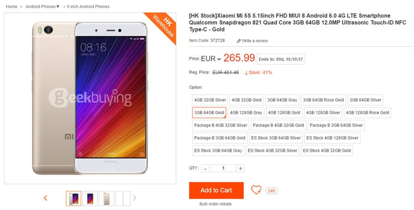414x210 pixels.
Task: Click the quantity input field
Action: tap(223, 168)
